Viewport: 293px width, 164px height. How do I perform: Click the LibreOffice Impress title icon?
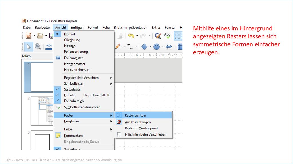(24, 21)
